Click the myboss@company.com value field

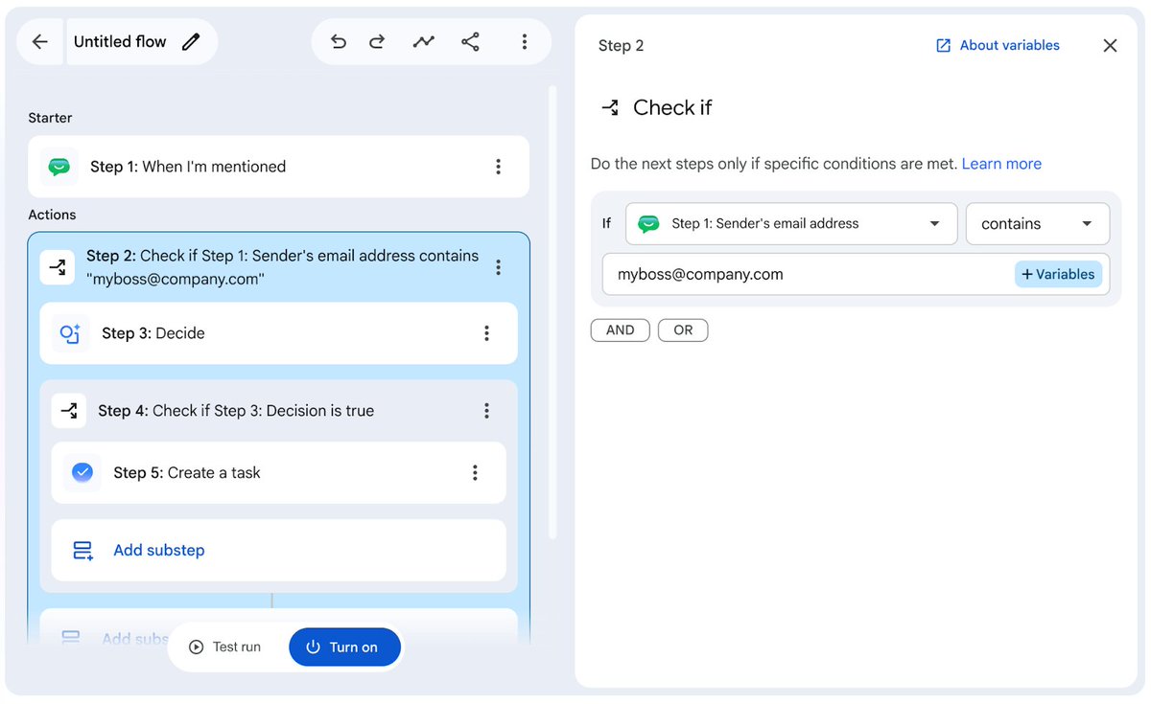coord(806,274)
